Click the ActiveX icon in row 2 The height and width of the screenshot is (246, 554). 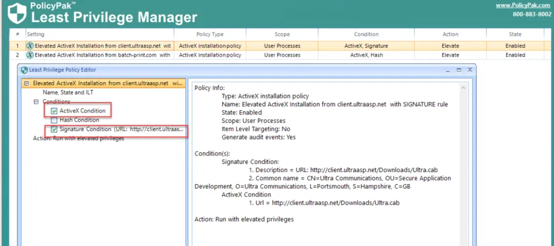(x=30, y=55)
